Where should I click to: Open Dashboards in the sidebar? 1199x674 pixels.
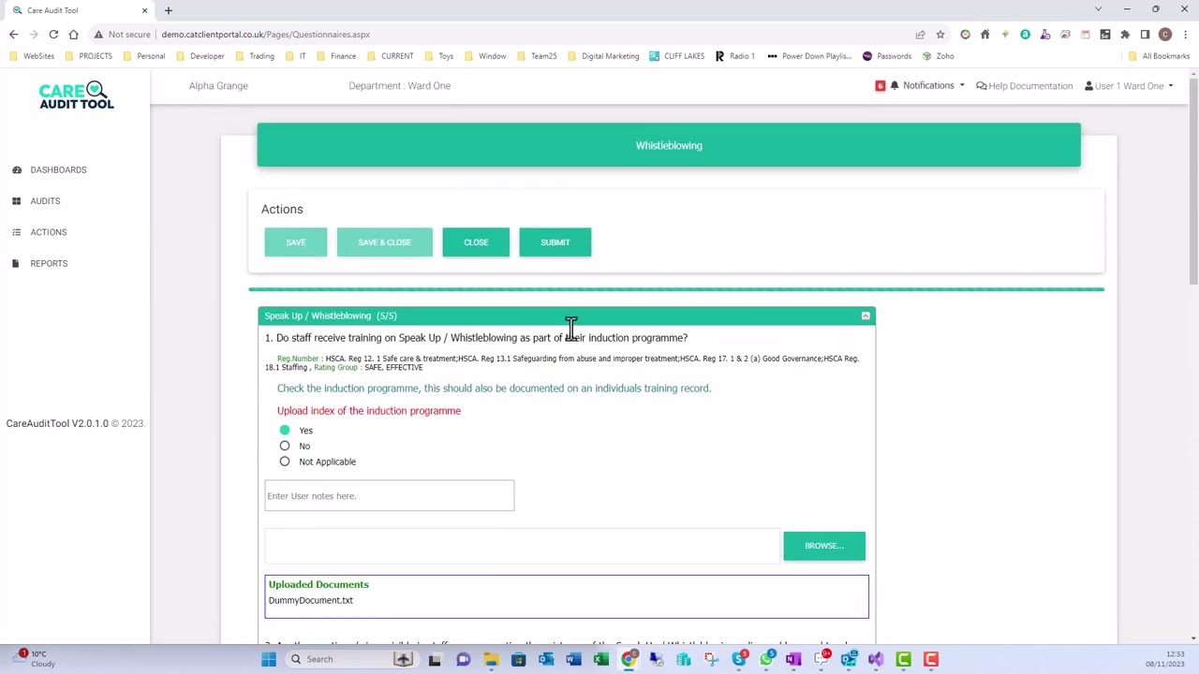58,169
